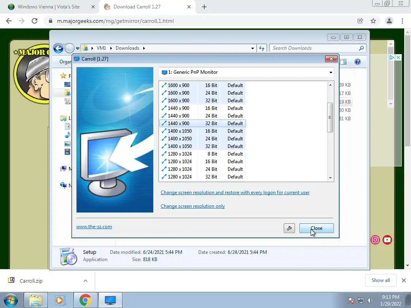Bookmark this page with star icon
This screenshot has height=308, width=411.
(373, 21)
